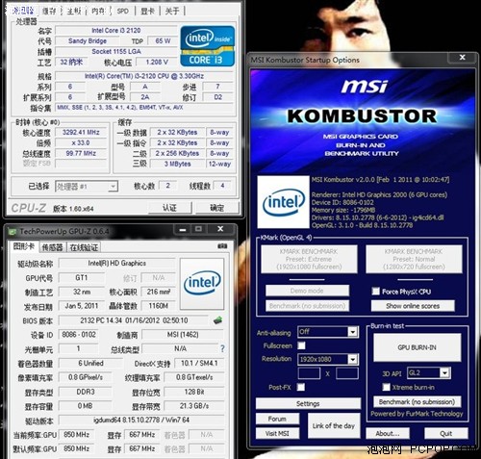Expand the Resolution 1920x1080 dropdown
The height and width of the screenshot is (459, 481).
353,359
